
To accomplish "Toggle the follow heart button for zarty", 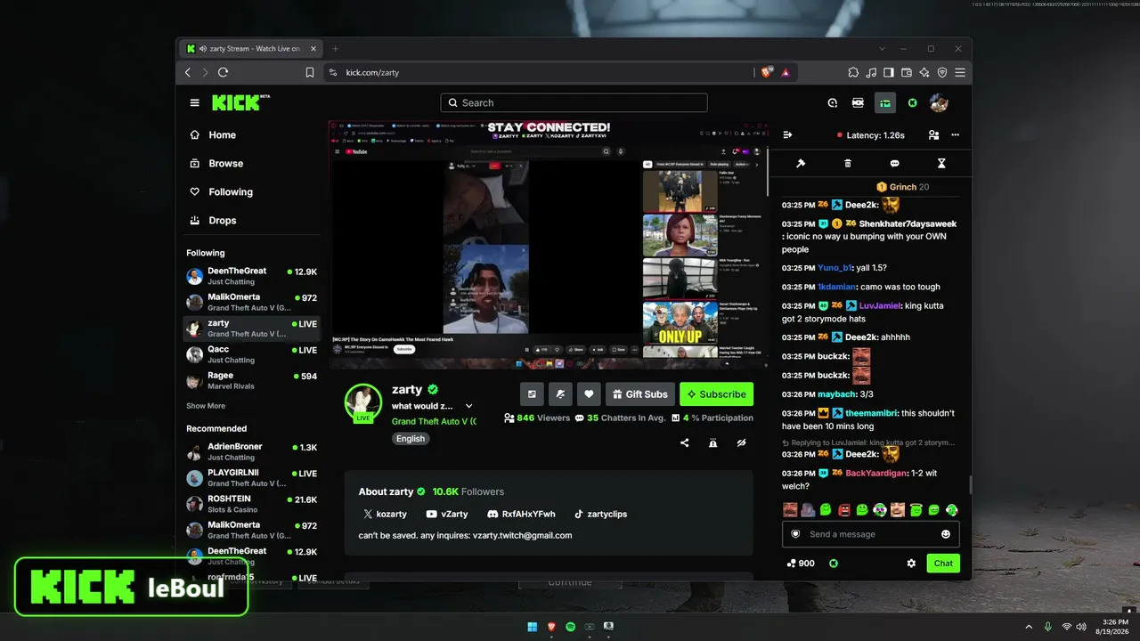I will tap(588, 394).
